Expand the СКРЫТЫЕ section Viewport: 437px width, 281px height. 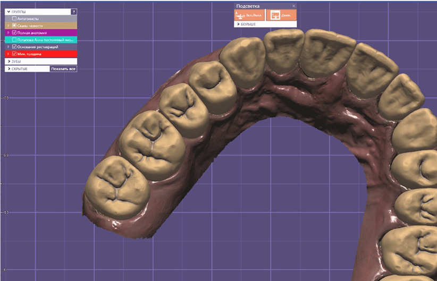click(x=9, y=69)
